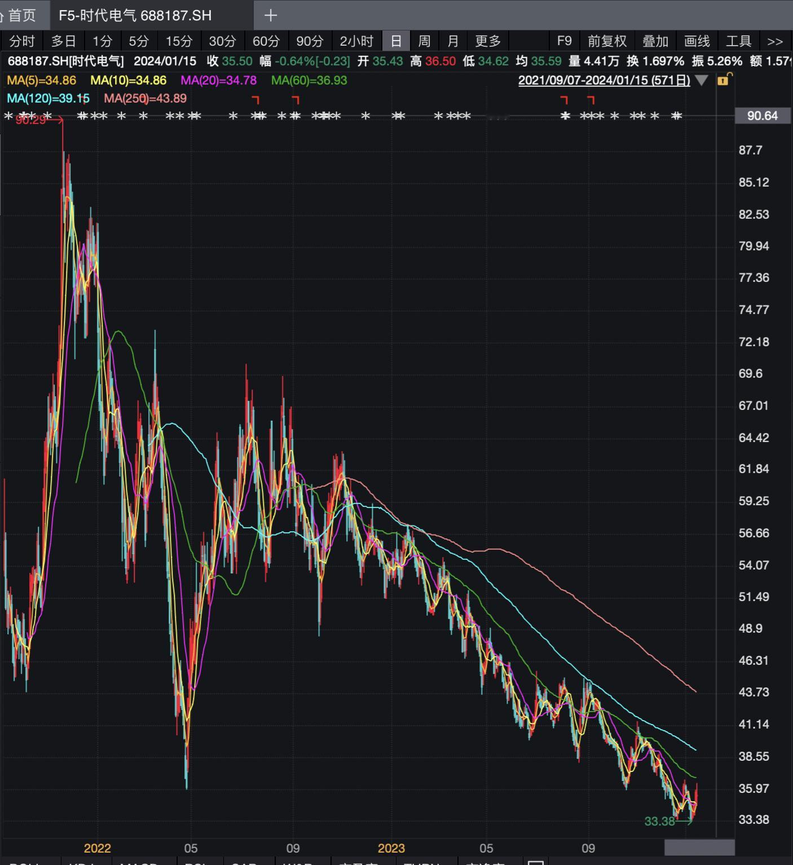Go to the 首页 home tab
The image size is (793, 865).
click(x=21, y=15)
